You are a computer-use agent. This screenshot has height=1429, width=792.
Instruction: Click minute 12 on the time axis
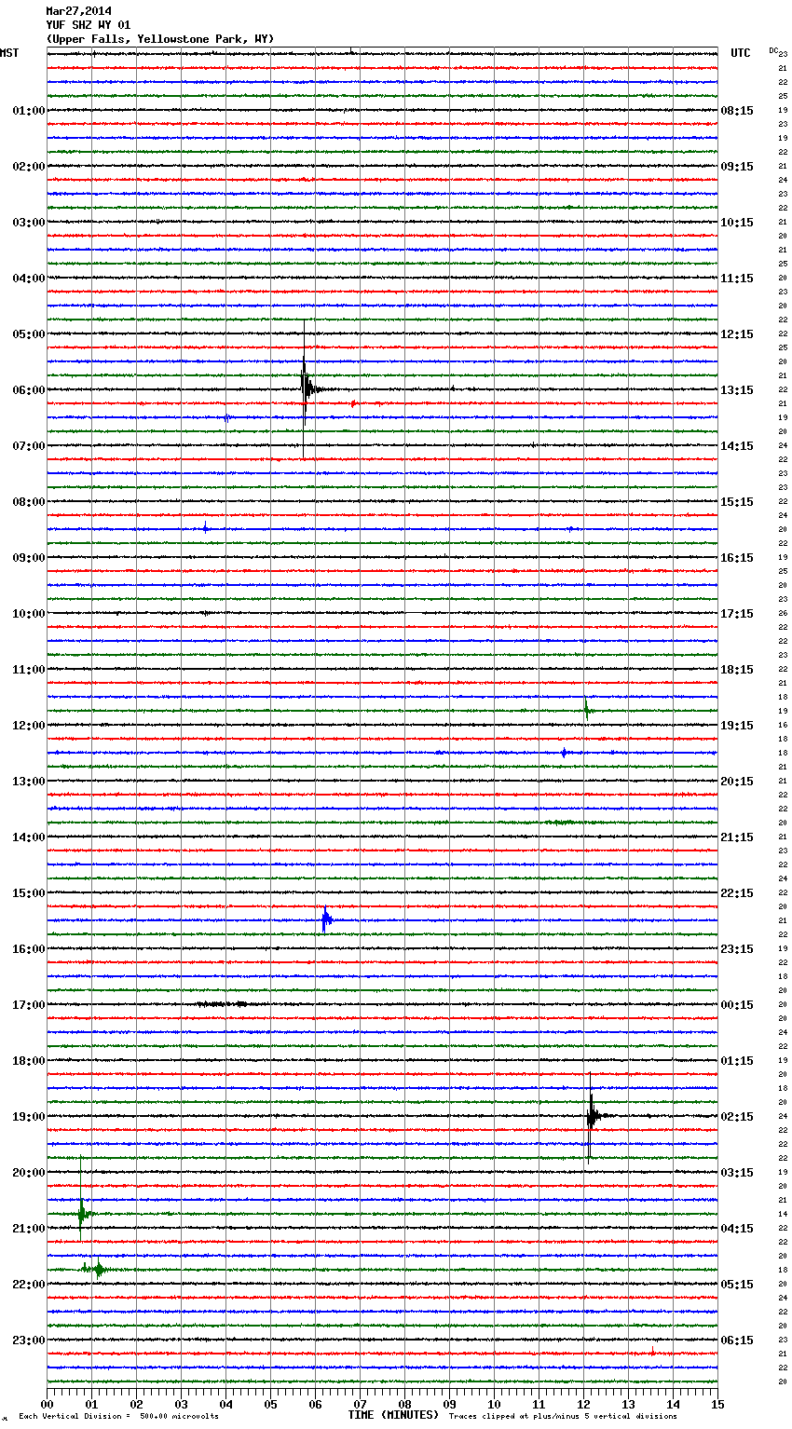(x=583, y=1404)
